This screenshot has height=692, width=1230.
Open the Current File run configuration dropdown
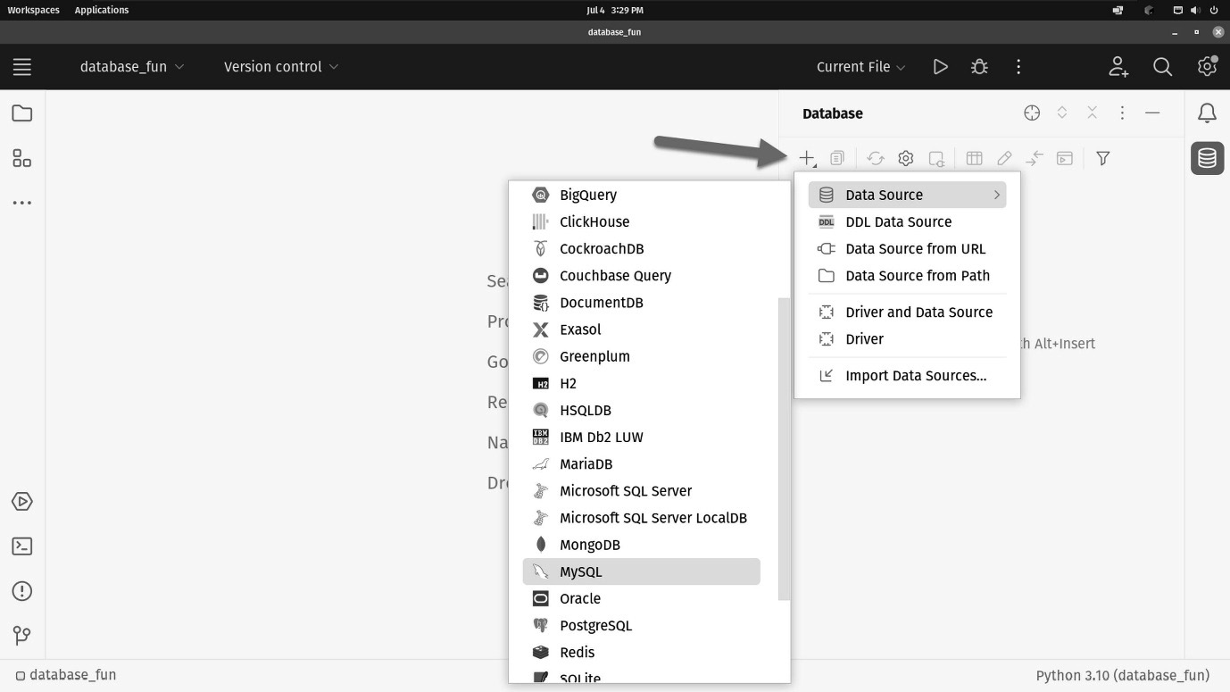861,67
